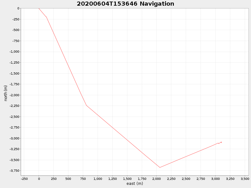
Task: Click the -3,250 tick on north axis
Action: click(14, 149)
